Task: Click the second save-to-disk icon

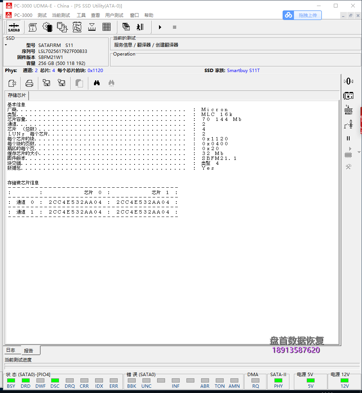Action: [62, 83]
